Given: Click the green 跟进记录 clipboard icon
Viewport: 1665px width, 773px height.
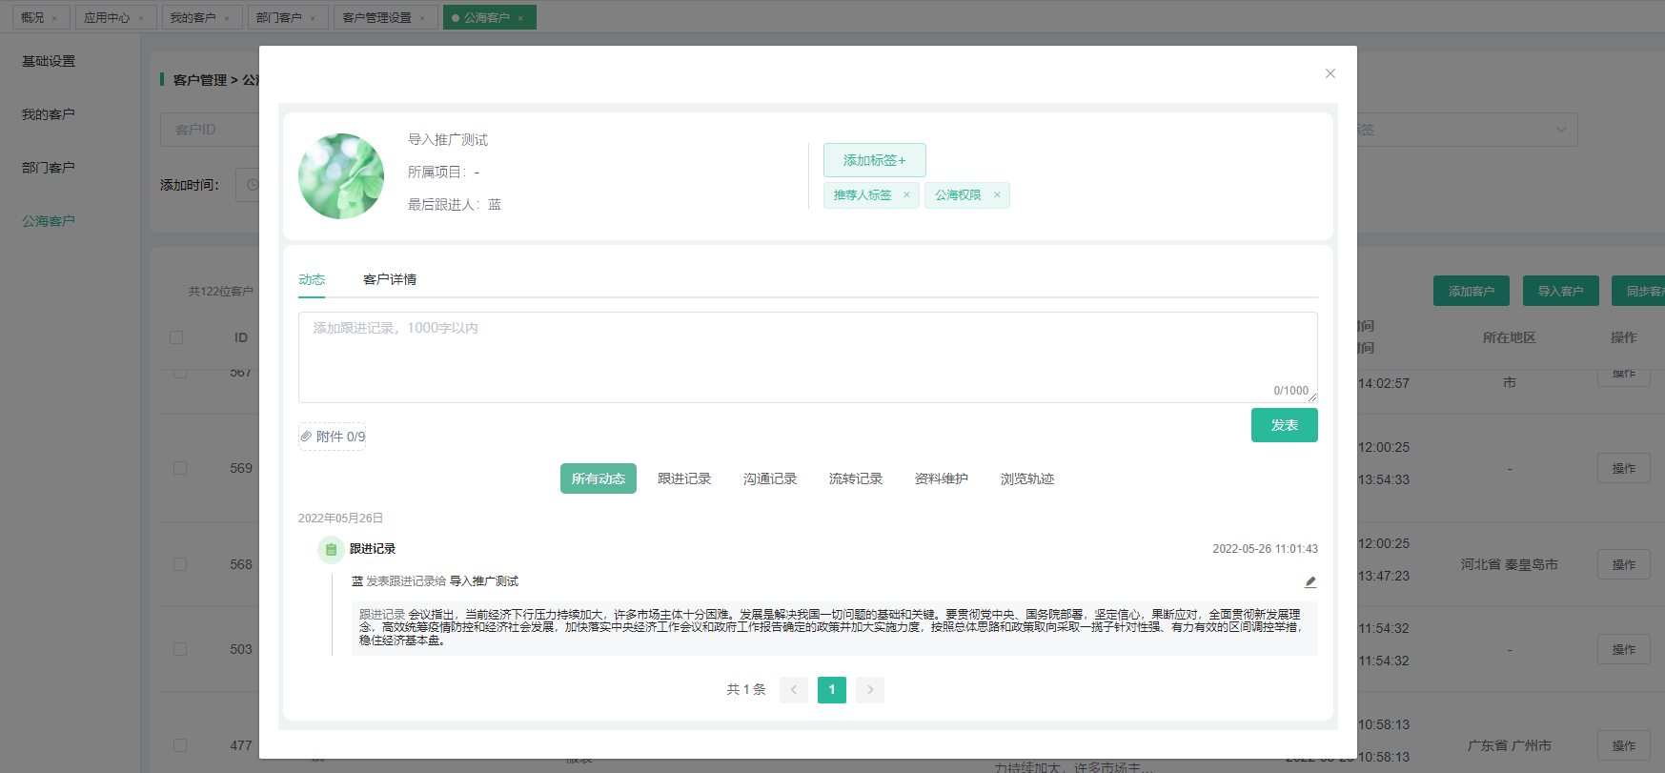Looking at the screenshot, I should (331, 549).
